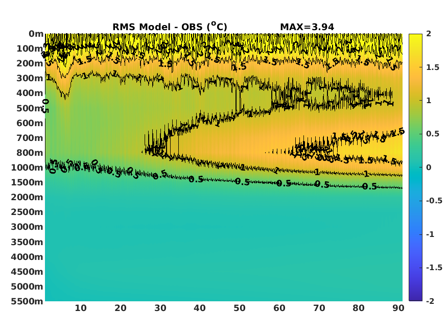The image size is (447, 335).
Task: Click the '200m' depth axis label
Action: click(x=30, y=63)
